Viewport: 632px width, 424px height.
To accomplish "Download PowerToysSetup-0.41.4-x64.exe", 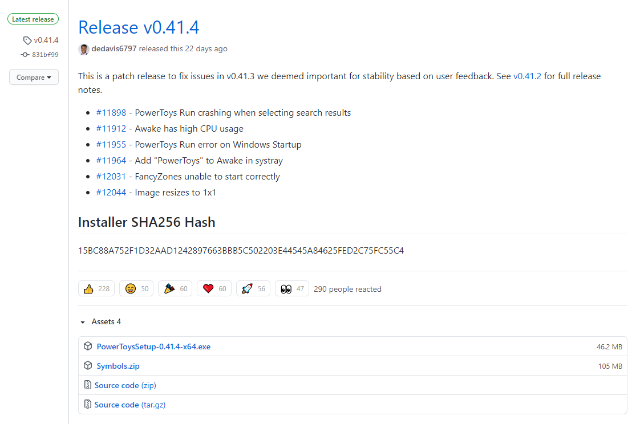I will [153, 346].
